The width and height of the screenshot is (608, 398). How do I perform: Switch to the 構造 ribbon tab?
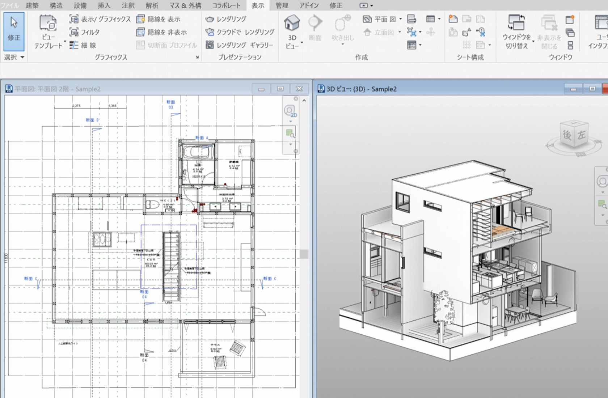click(56, 5)
